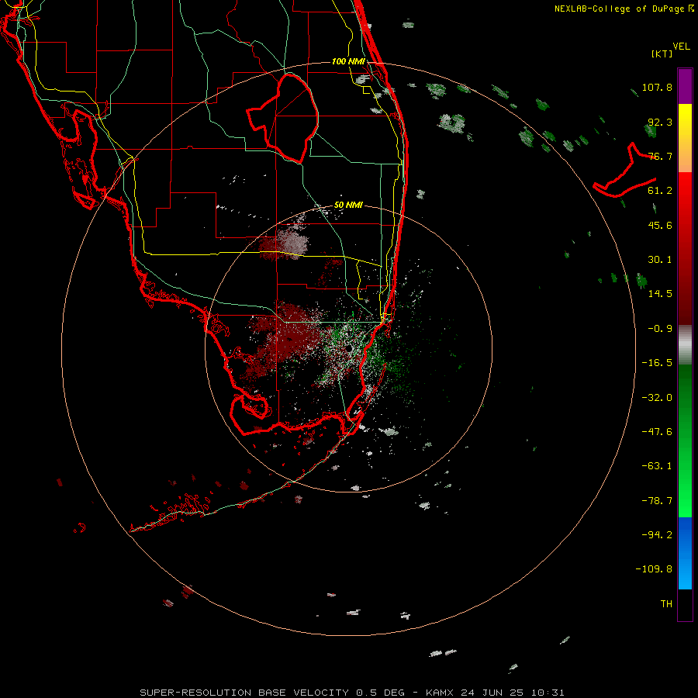Click the gray near-zero color bar segment
The height and width of the screenshot is (698, 698).
click(685, 345)
